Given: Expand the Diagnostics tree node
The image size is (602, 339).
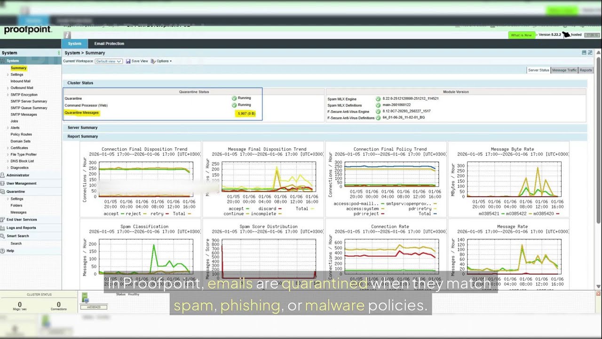Looking at the screenshot, I should (8, 168).
